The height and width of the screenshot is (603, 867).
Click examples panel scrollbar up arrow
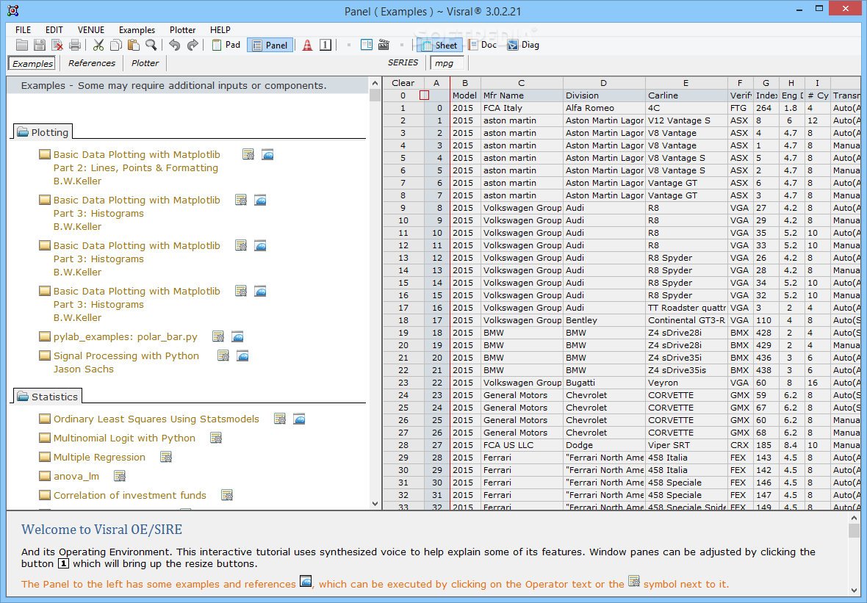(x=375, y=84)
